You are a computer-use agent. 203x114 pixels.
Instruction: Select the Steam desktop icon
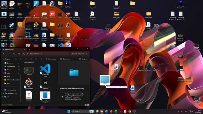[12, 25]
